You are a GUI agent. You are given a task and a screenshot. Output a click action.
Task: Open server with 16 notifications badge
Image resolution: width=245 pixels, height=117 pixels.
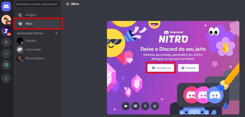coord(6,20)
